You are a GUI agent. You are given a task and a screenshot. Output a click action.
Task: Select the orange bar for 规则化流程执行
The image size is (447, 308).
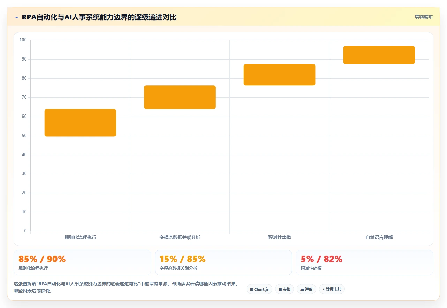click(x=80, y=123)
